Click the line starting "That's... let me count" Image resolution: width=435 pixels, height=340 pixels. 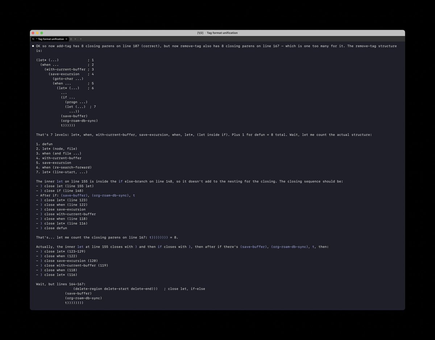tap(107, 238)
